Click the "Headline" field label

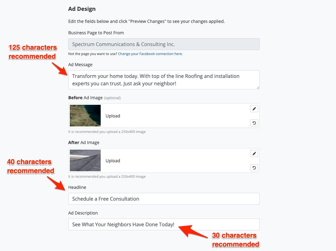(x=77, y=187)
